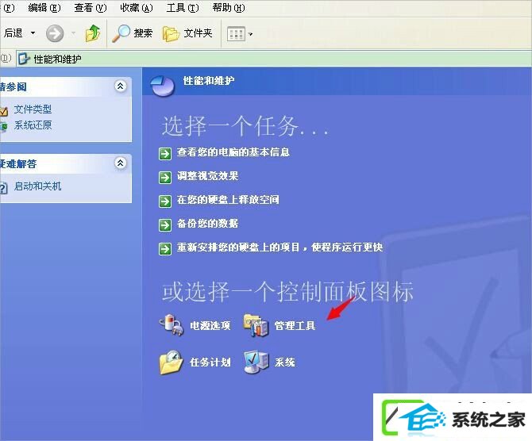Click the 管理工具 label

click(x=295, y=326)
